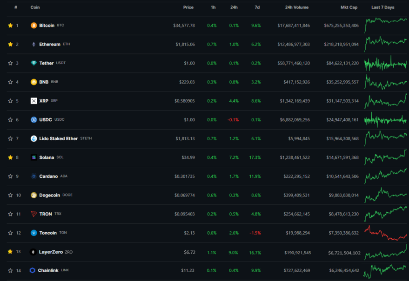
Task: Favorite Cardano with its star
Action: [x=10, y=176]
